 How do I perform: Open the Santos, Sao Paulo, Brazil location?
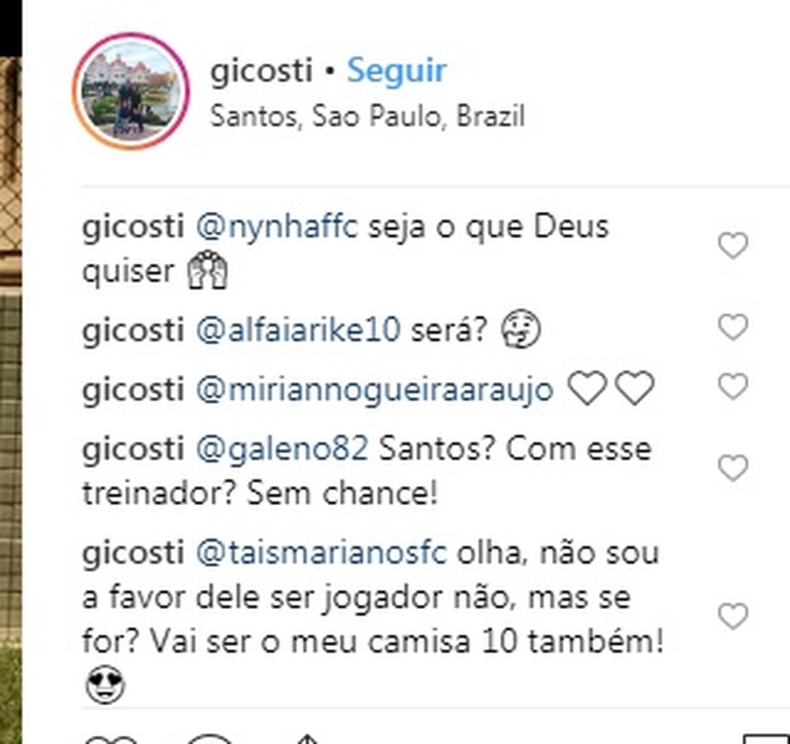pyautogui.click(x=367, y=117)
